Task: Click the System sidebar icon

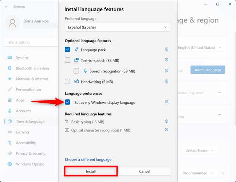Action: [9, 58]
